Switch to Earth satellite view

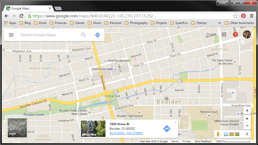click(17, 128)
